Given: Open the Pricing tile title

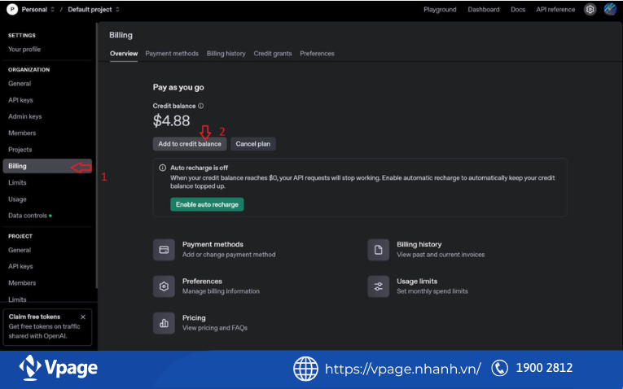Looking at the screenshot, I should (194, 318).
